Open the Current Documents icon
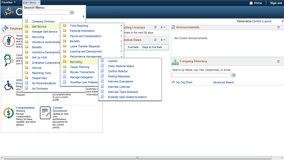The height and width of the screenshot is (160, 284). tap(45, 113)
